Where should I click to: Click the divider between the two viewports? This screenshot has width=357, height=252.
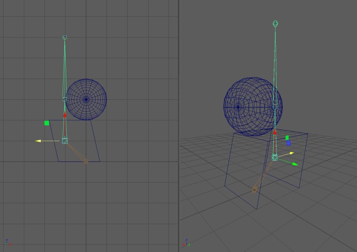click(x=179, y=126)
